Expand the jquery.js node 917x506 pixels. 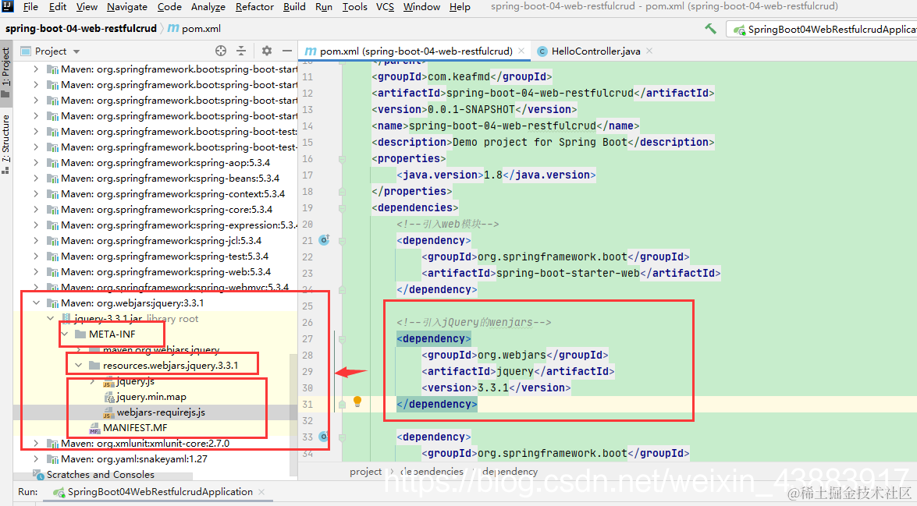pos(92,381)
